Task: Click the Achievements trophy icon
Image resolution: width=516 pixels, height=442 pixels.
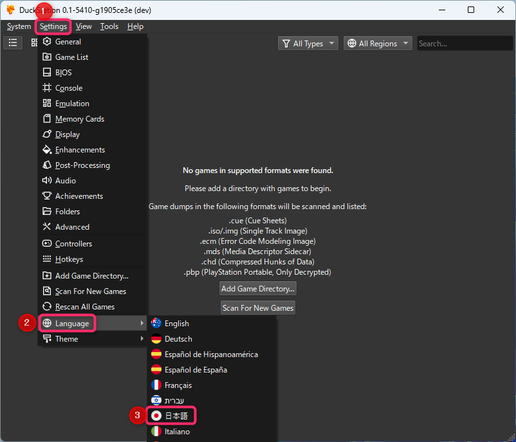Action: pos(47,196)
